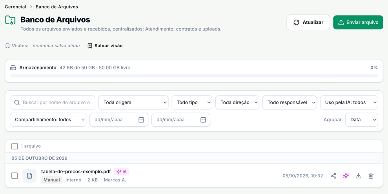Image resolution: width=388 pixels, height=194 pixels.
Task: Delete the file using the trash icon
Action: (371, 176)
